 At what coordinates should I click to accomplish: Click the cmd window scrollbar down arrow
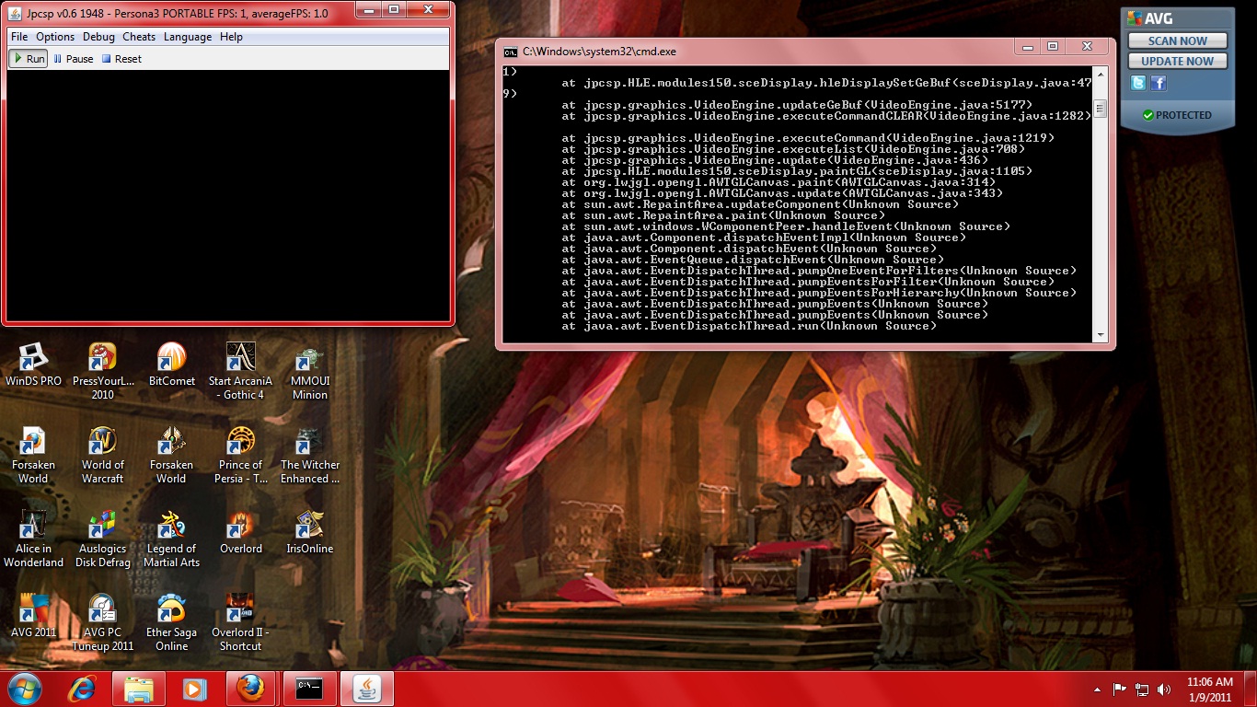(1100, 335)
